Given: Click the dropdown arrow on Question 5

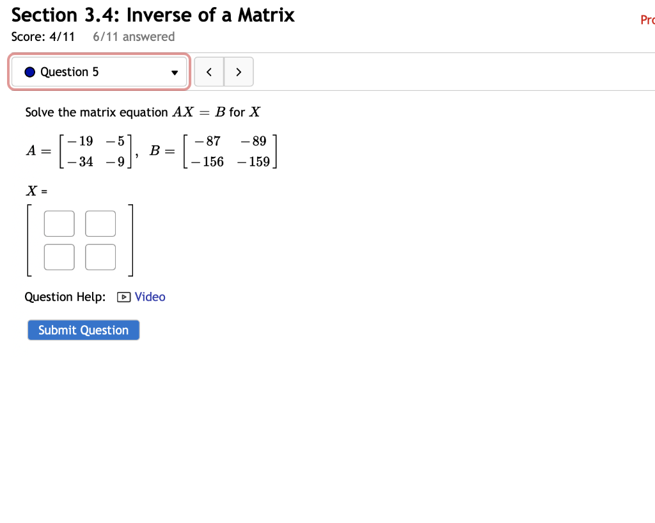Looking at the screenshot, I should click(174, 72).
